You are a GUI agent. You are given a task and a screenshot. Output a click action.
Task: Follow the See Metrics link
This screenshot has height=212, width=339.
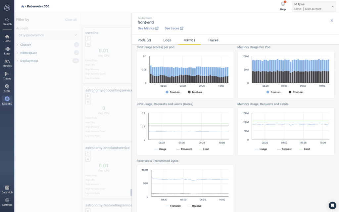(x=148, y=28)
